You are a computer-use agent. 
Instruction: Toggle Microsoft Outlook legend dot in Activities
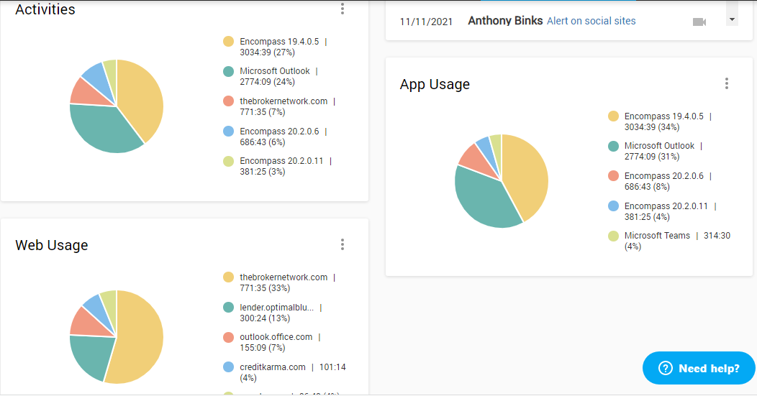228,71
